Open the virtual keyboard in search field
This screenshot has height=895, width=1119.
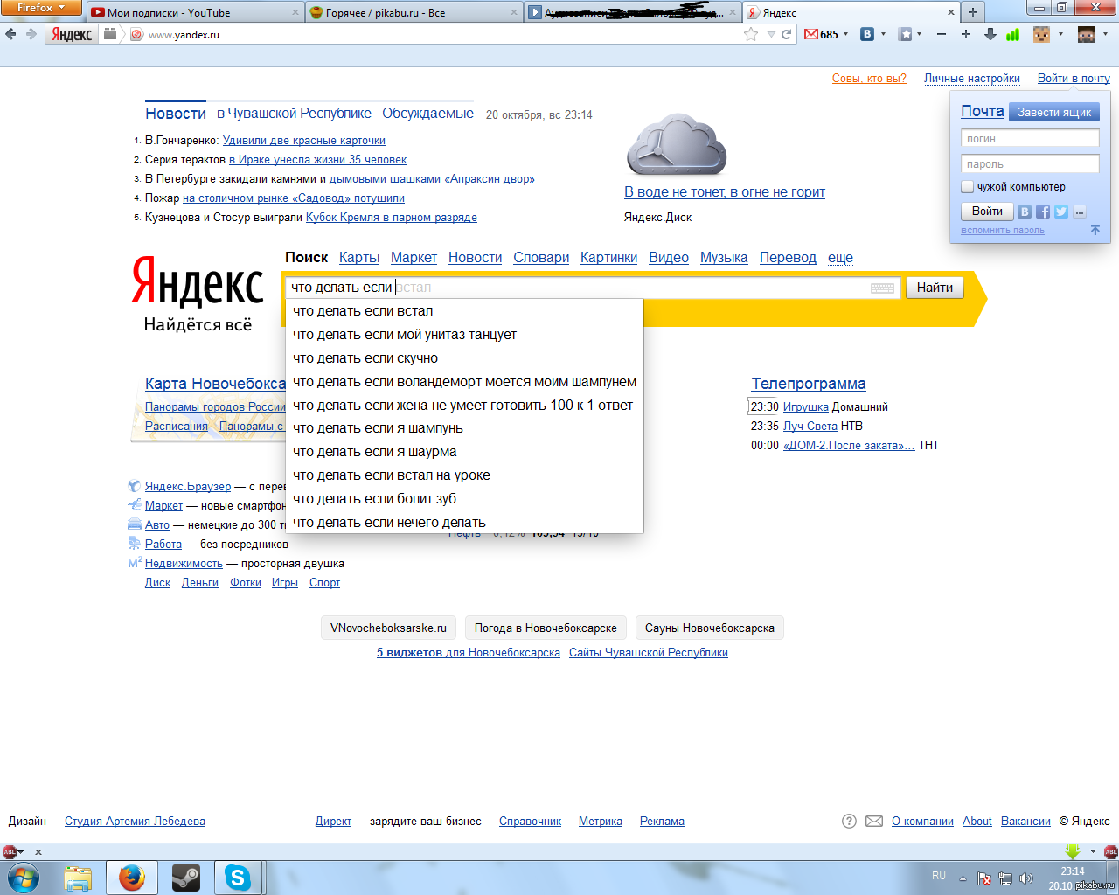click(x=882, y=288)
